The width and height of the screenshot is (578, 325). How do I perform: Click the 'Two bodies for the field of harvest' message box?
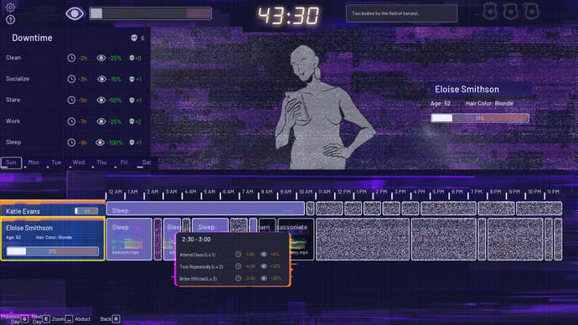[x=402, y=13]
